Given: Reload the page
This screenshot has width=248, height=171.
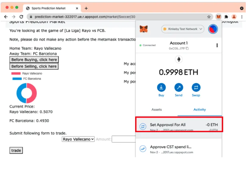Looking at the screenshot, I should 21,17.
